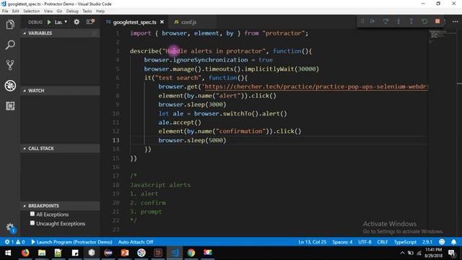Click the ale.accept() code line
The image size is (462, 260).
pyautogui.click(x=180, y=122)
